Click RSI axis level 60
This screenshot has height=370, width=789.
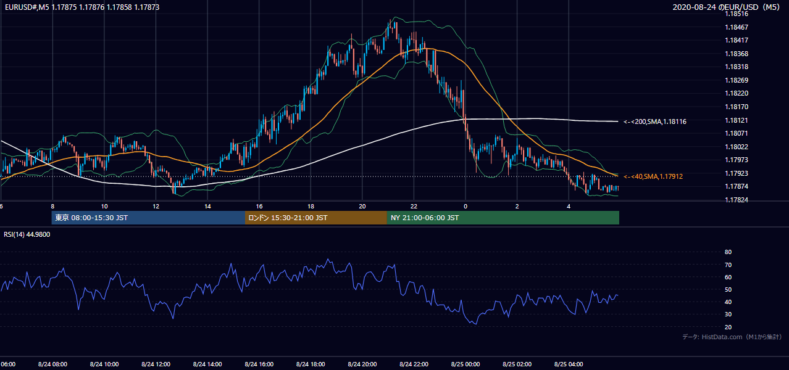(x=728, y=277)
